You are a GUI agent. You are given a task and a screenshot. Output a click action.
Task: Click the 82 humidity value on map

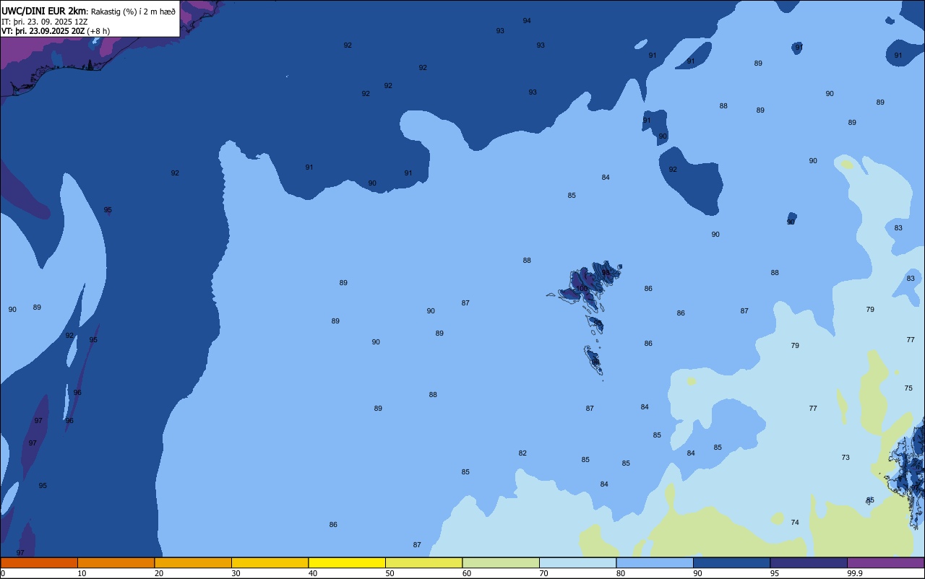522,453
